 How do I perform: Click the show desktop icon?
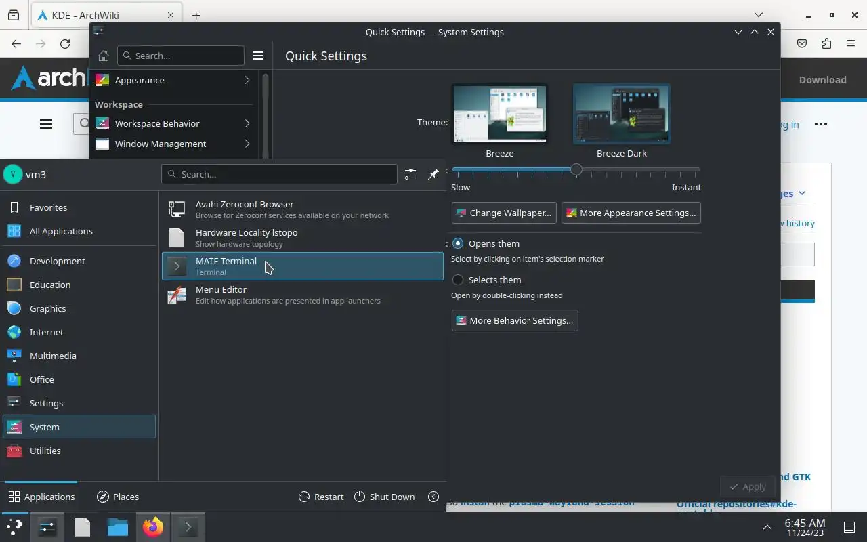coord(849,527)
